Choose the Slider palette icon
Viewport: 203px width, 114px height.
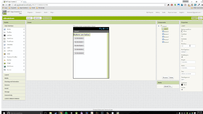coord(5,54)
